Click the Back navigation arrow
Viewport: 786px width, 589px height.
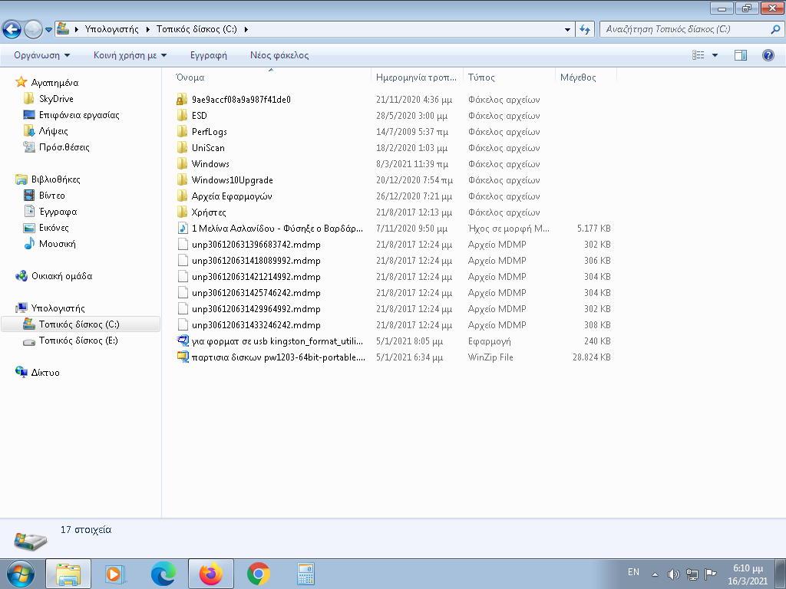coord(12,30)
